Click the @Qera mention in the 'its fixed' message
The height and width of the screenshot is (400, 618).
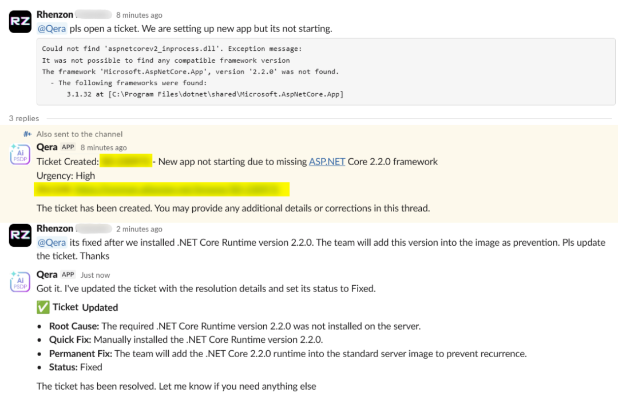pyautogui.click(x=51, y=242)
